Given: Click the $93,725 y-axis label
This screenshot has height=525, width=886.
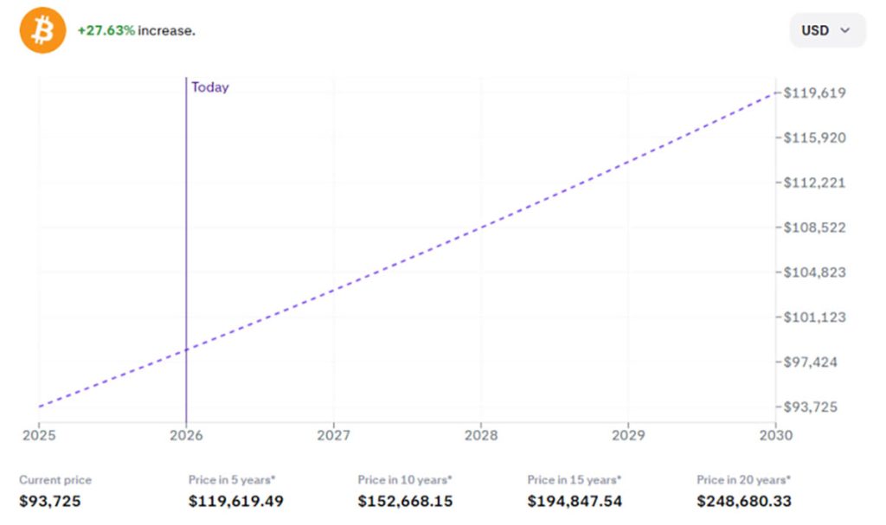Looking at the screenshot, I should 811,407.
